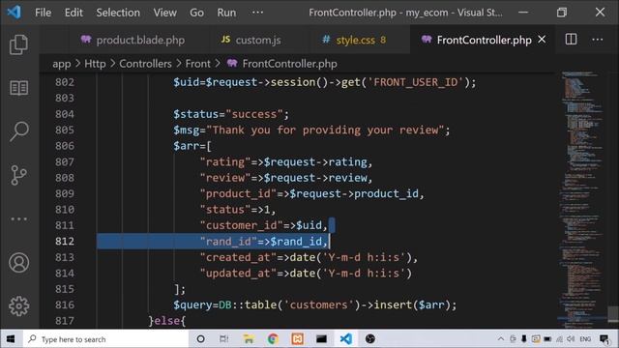Open Cortana circle icon on taskbar
The image size is (619, 348).
200,339
